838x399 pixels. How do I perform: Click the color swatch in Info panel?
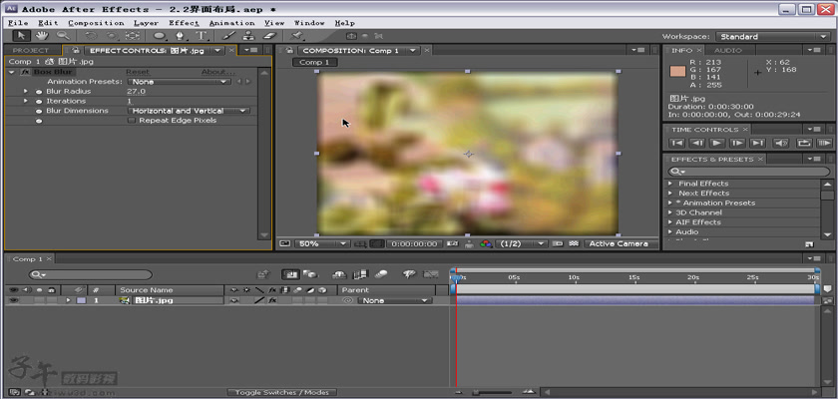point(678,72)
